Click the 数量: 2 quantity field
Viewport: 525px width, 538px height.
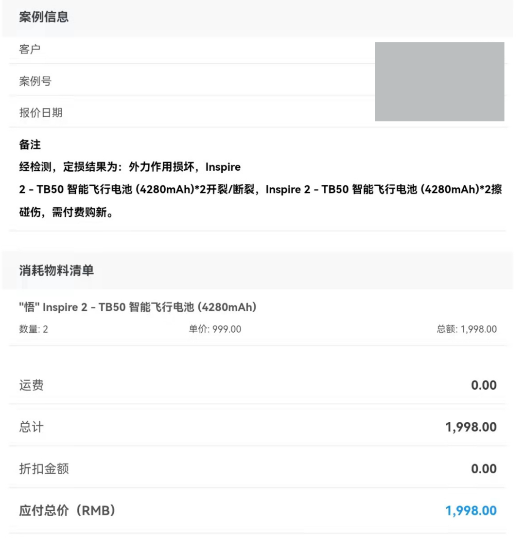coord(33,329)
